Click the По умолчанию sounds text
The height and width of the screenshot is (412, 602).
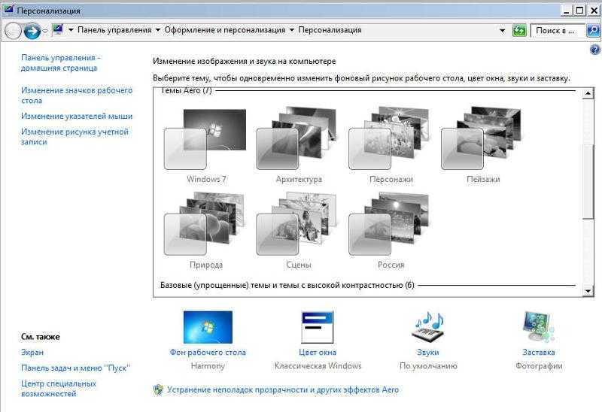(428, 366)
